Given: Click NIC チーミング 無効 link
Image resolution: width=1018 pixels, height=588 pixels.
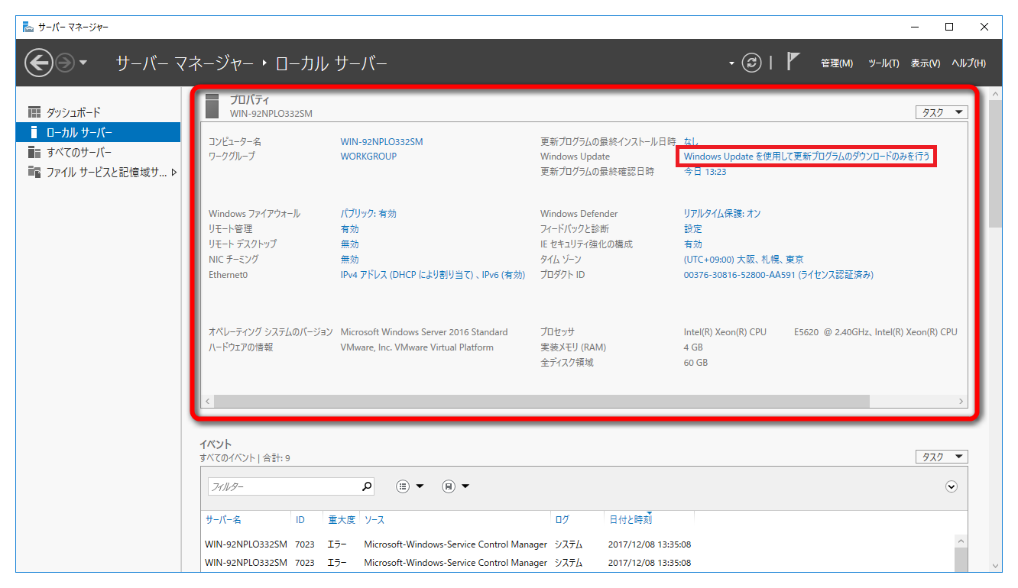Looking at the screenshot, I should (x=349, y=260).
